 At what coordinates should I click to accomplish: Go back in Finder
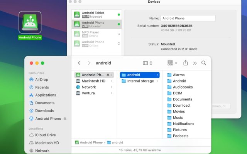coord(79,63)
